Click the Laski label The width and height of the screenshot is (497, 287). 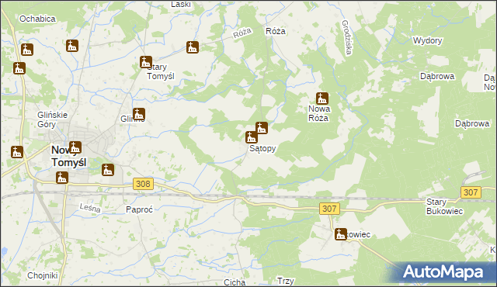pos(181,4)
